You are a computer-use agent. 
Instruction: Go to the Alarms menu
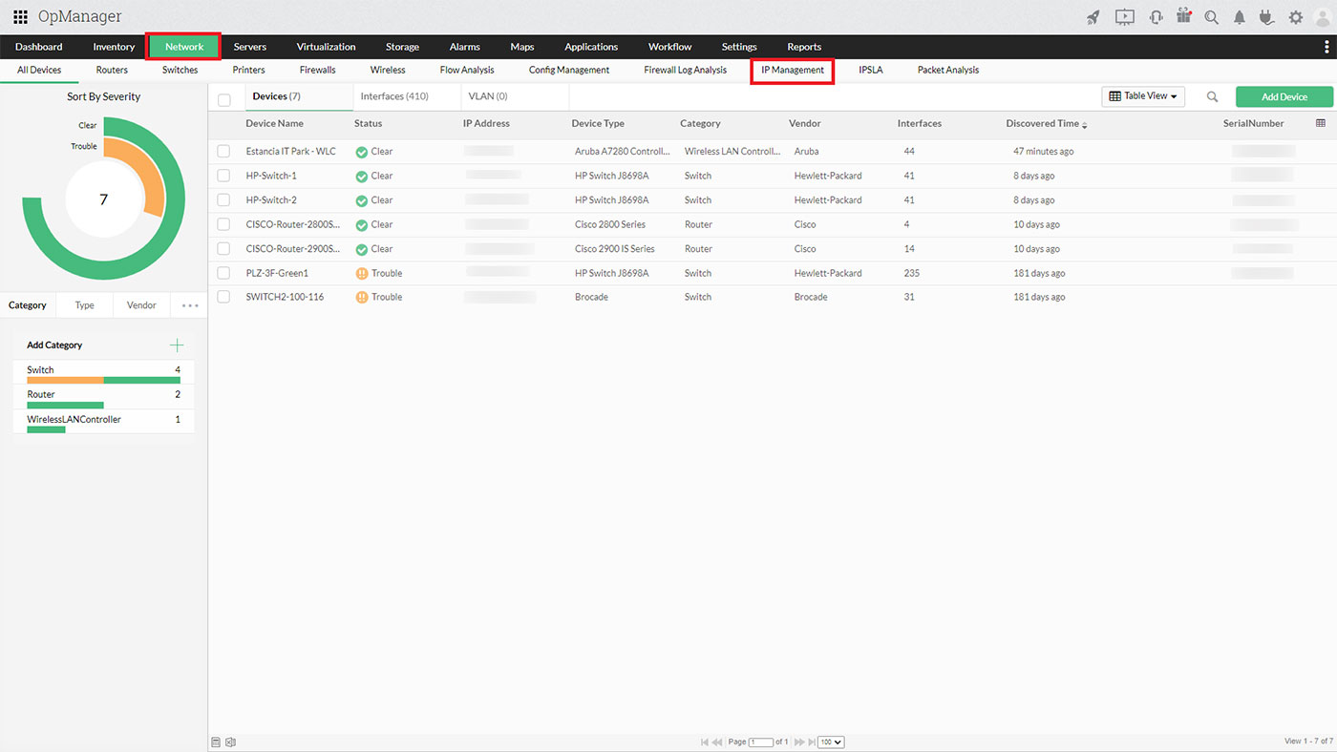coord(465,47)
